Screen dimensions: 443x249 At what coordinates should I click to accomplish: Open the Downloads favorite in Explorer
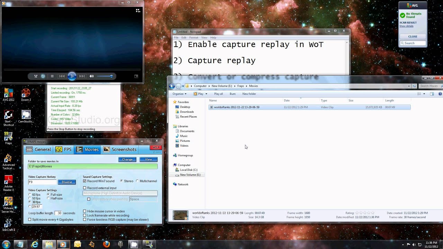click(x=184, y=112)
